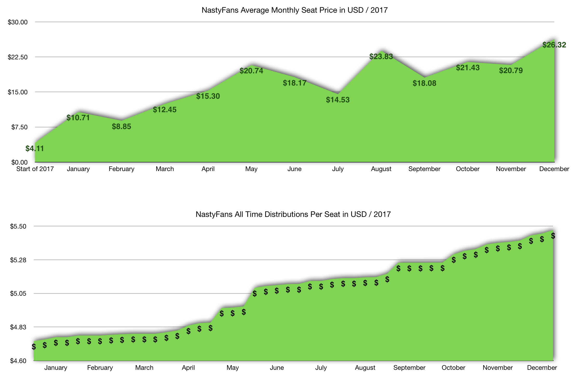
Task: Select bottom chart's August axis label
Action: click(x=365, y=368)
